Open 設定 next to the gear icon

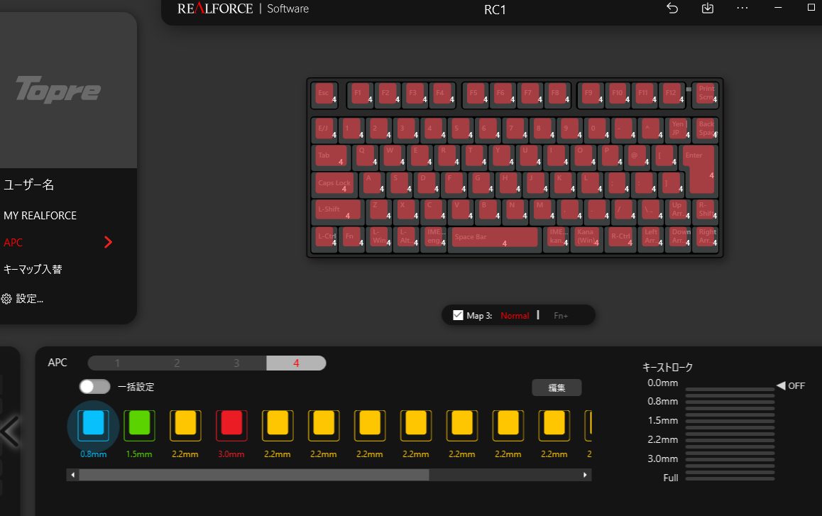click(29, 299)
